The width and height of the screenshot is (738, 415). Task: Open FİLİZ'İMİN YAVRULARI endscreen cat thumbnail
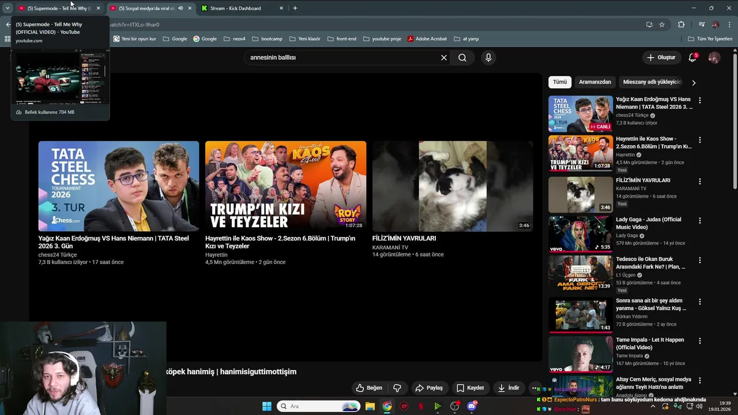click(453, 186)
